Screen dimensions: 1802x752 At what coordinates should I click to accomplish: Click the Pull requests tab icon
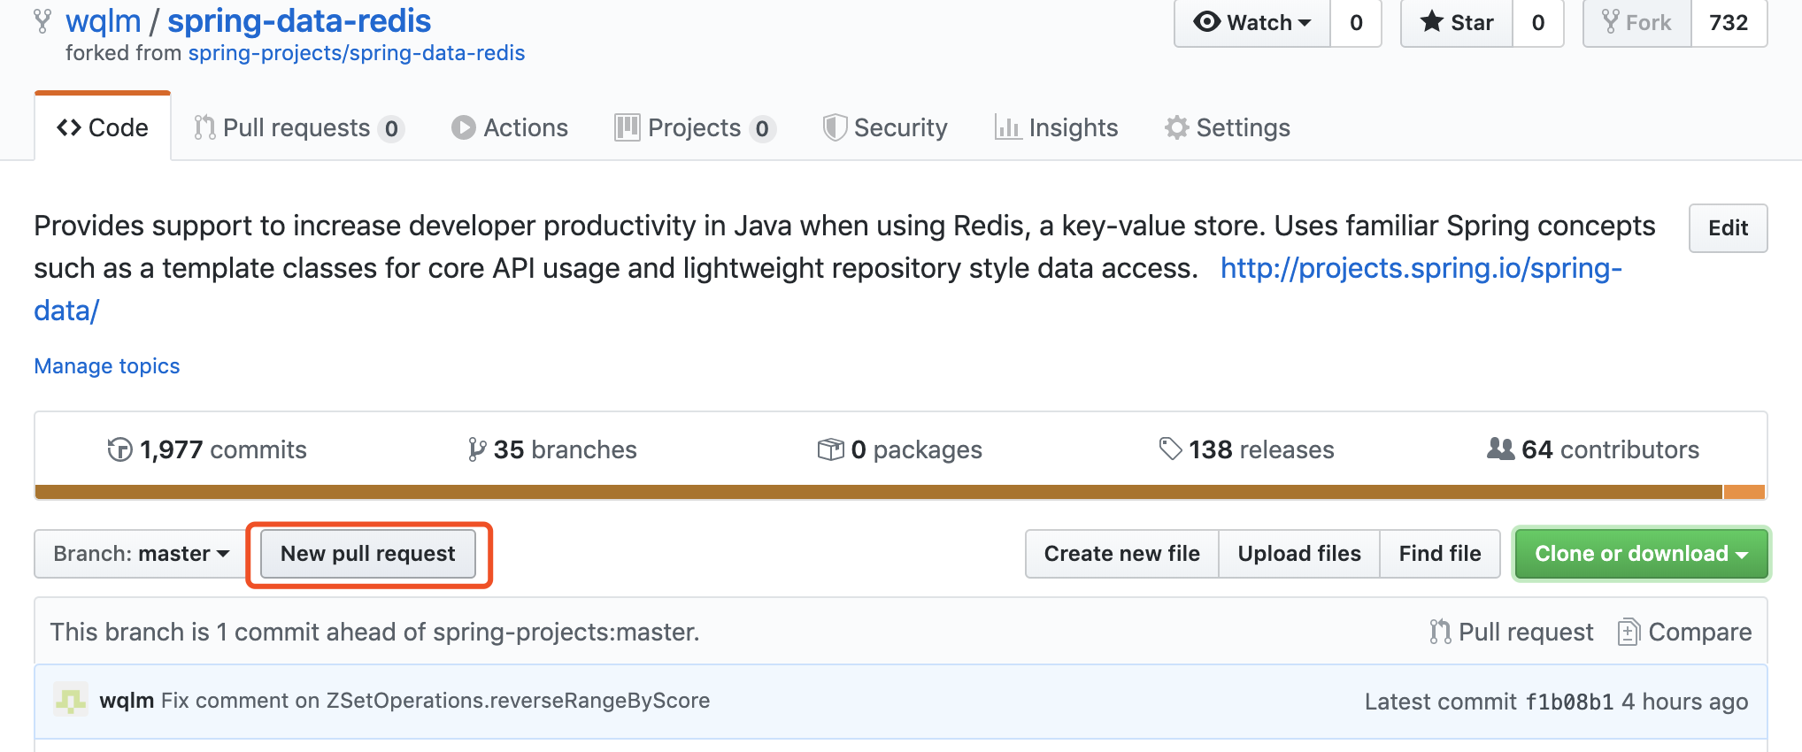click(x=204, y=128)
